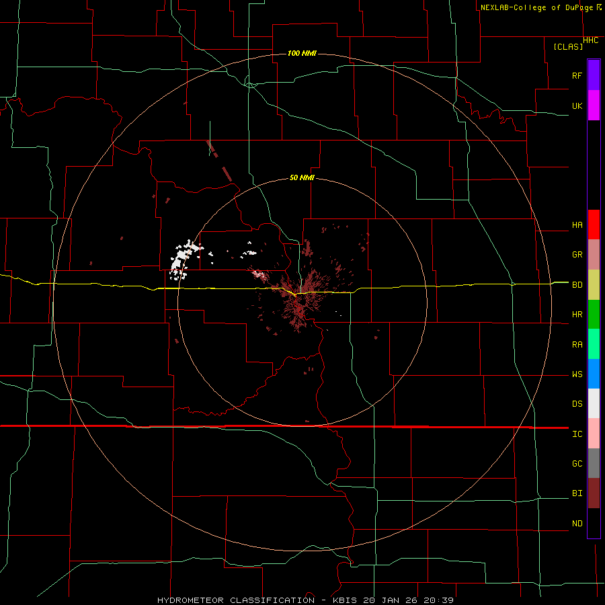
Task: Click the HA legend label
Action: [x=577, y=225]
